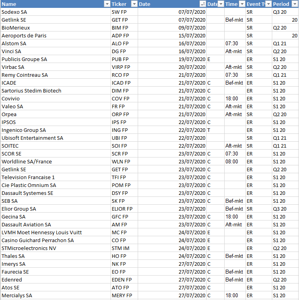The image size is (299, 300).
Task: Select the Virbac SA cell
Action: coord(55,67)
